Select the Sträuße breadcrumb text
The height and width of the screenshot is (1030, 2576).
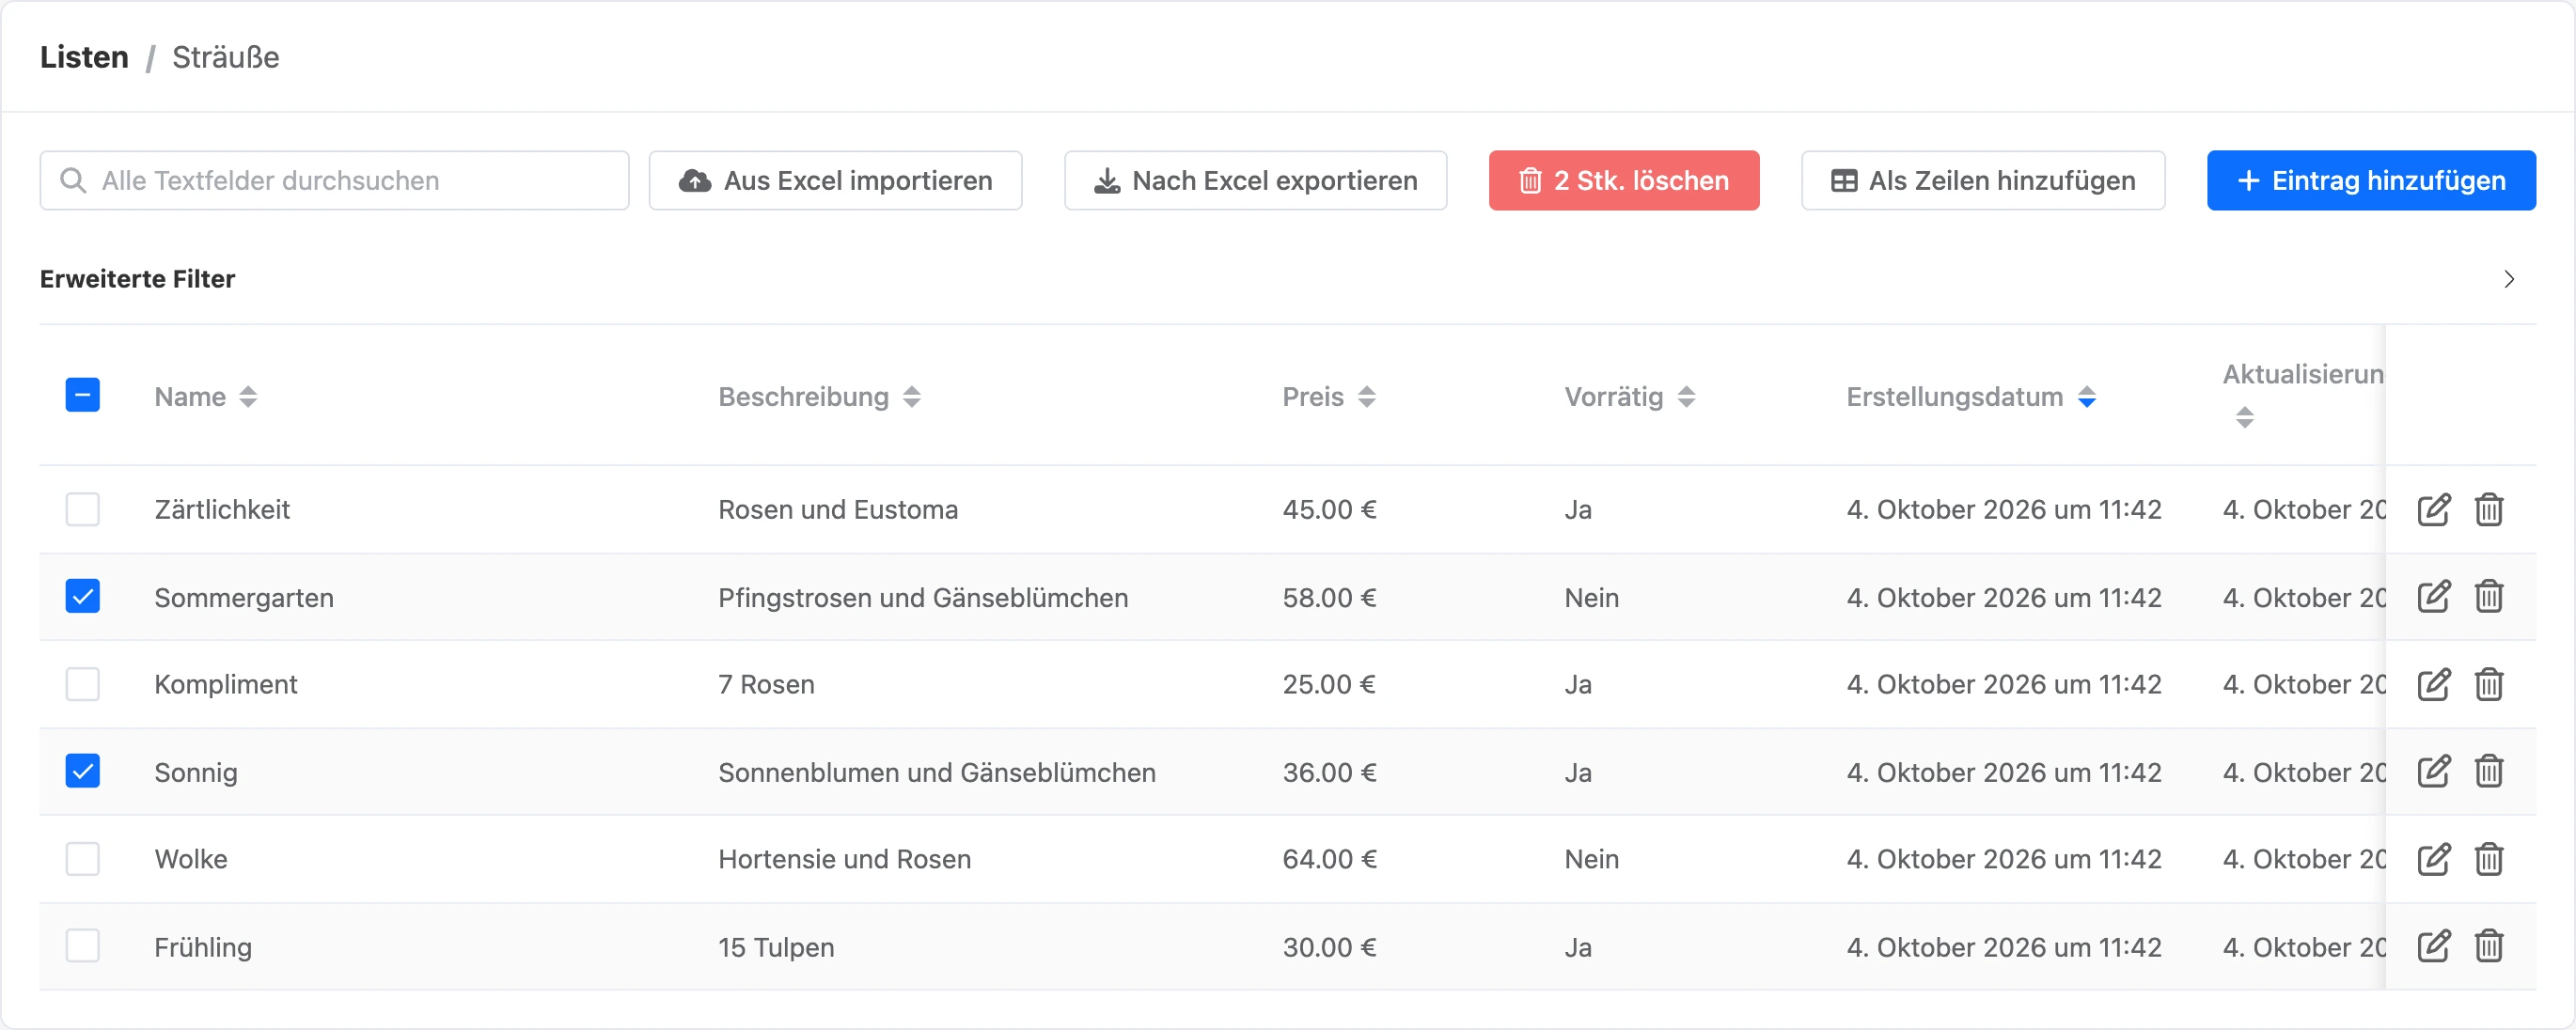225,57
